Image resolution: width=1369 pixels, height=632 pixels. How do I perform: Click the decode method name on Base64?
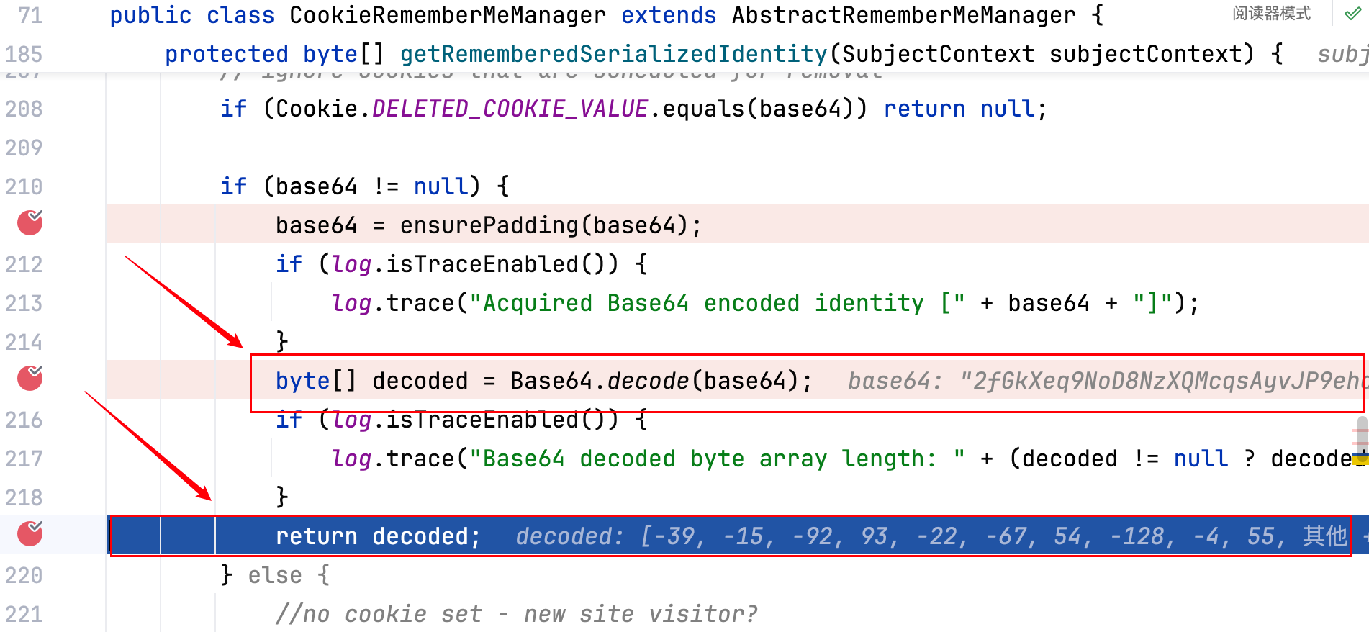pos(648,381)
